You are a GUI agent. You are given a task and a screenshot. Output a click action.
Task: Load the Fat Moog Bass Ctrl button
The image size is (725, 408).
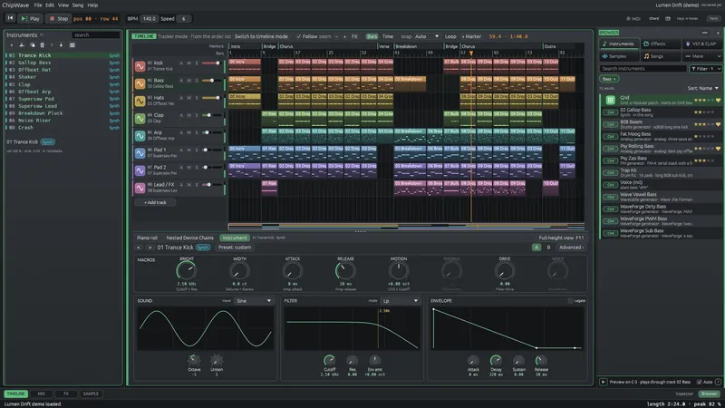coord(610,137)
